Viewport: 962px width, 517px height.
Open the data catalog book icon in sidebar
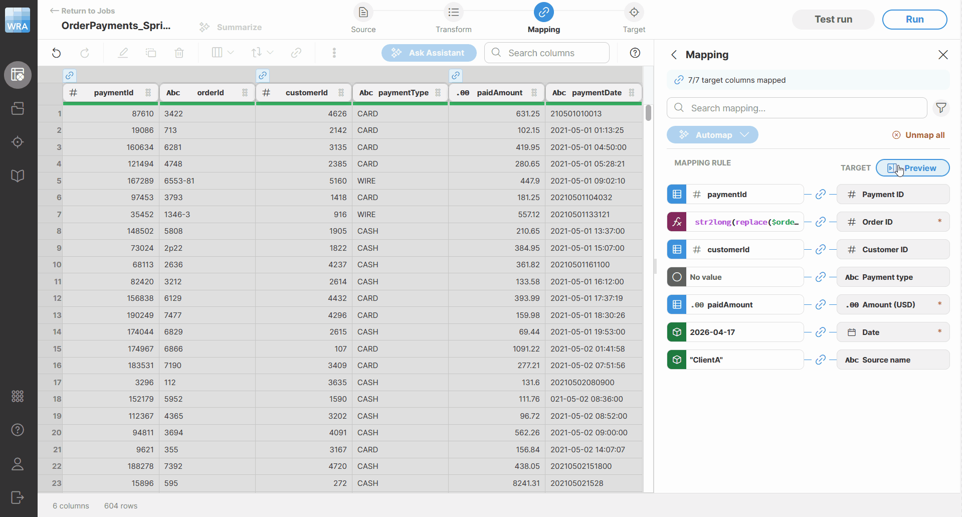point(18,176)
